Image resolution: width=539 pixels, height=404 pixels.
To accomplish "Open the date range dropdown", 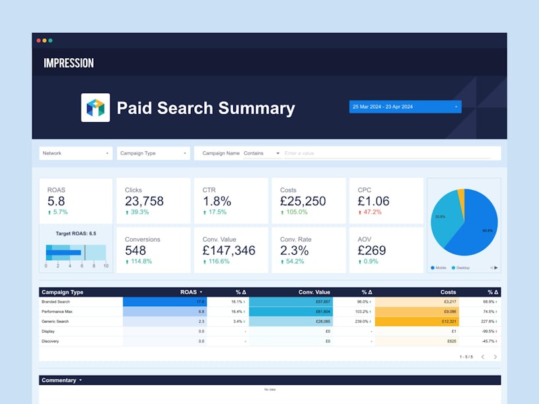I will [x=405, y=106].
